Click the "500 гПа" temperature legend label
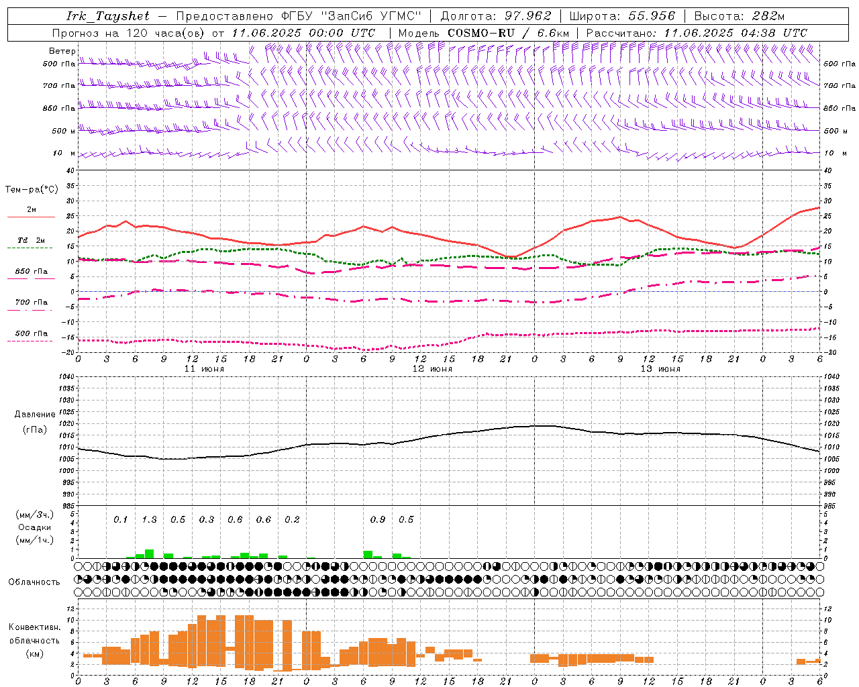 (32, 333)
